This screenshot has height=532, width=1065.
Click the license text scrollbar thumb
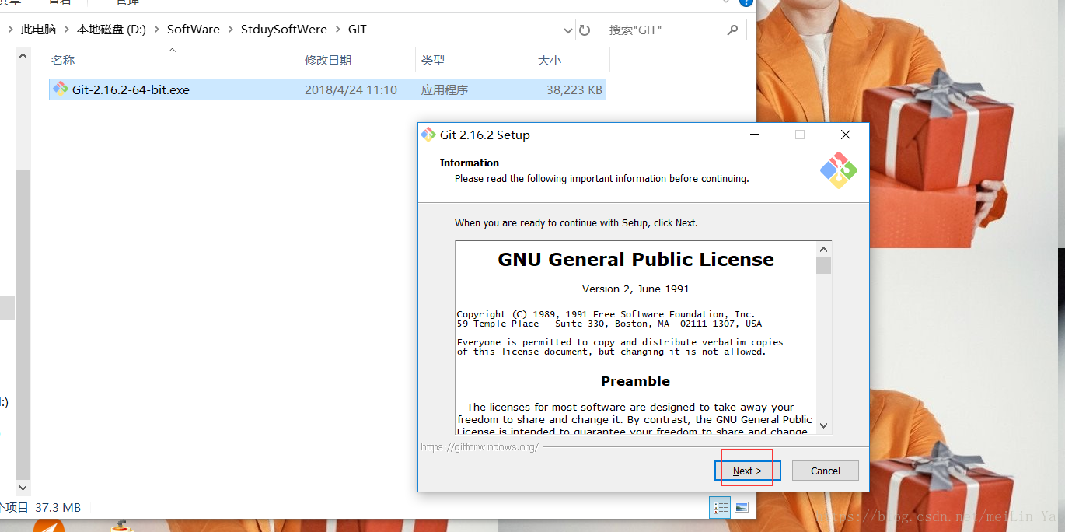[x=824, y=266]
